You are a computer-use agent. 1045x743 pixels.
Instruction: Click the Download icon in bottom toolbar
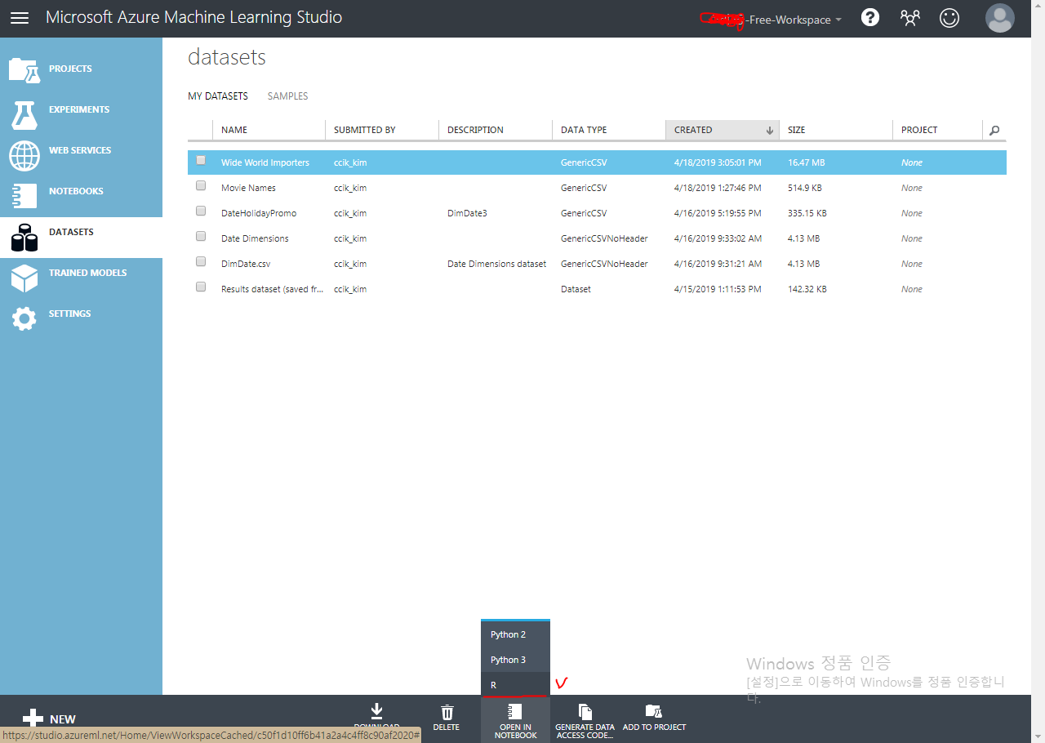376,713
